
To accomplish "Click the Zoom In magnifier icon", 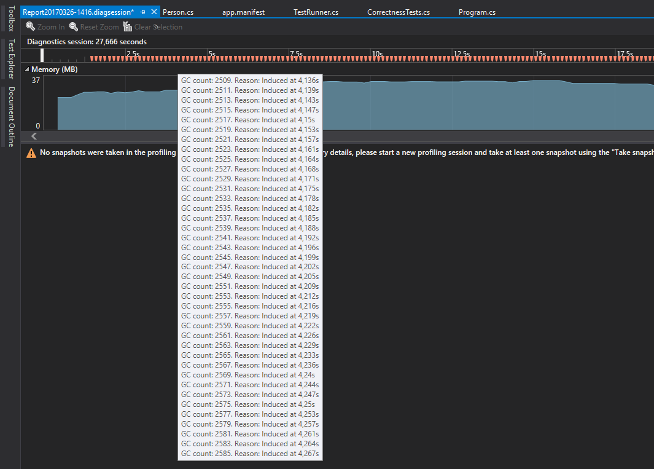I will 31,26.
